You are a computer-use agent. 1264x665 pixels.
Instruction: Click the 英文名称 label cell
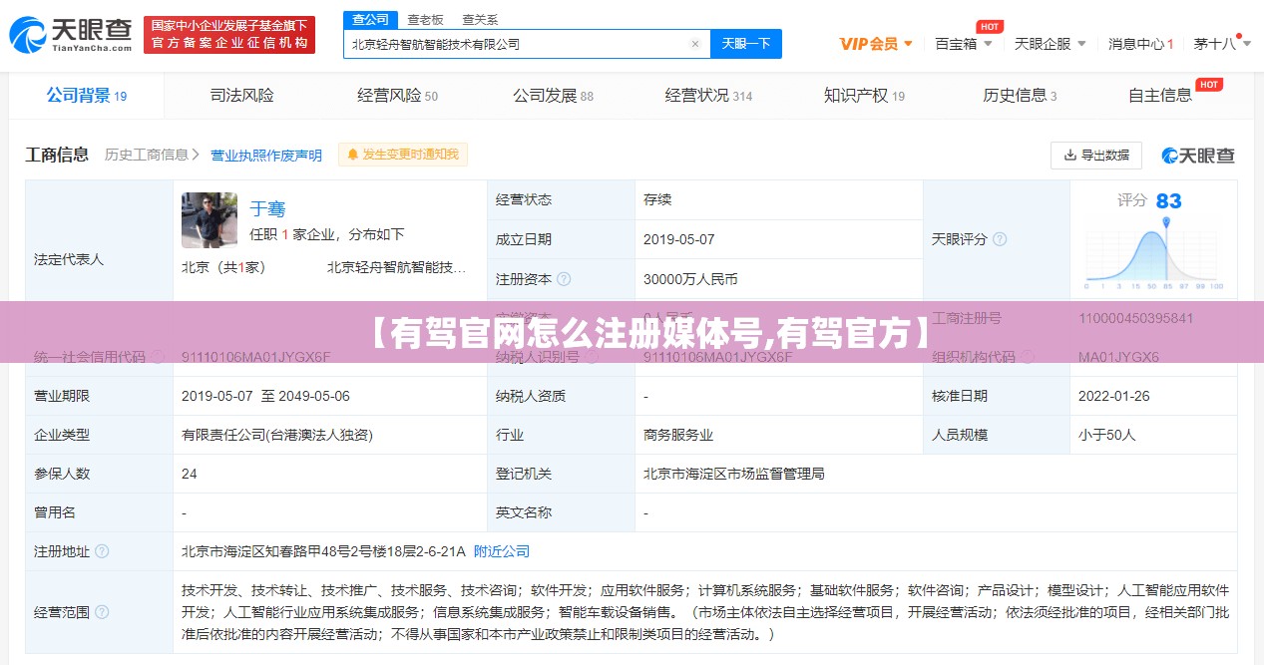coord(561,512)
